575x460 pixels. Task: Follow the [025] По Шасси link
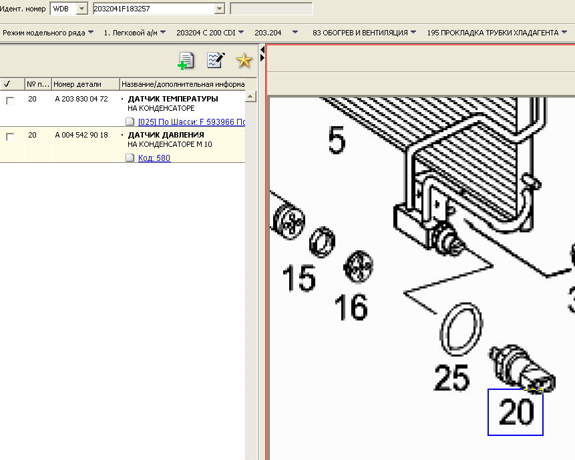pos(192,122)
